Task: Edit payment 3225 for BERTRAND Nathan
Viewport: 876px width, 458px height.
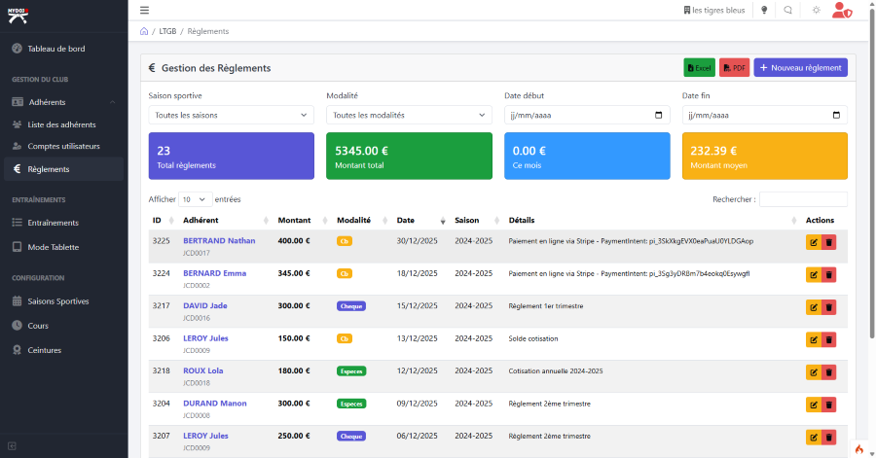Action: point(813,243)
